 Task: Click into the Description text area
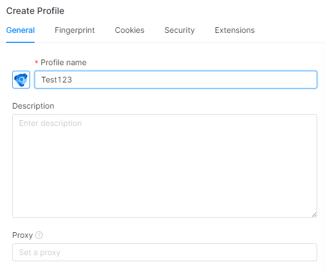coord(165,166)
